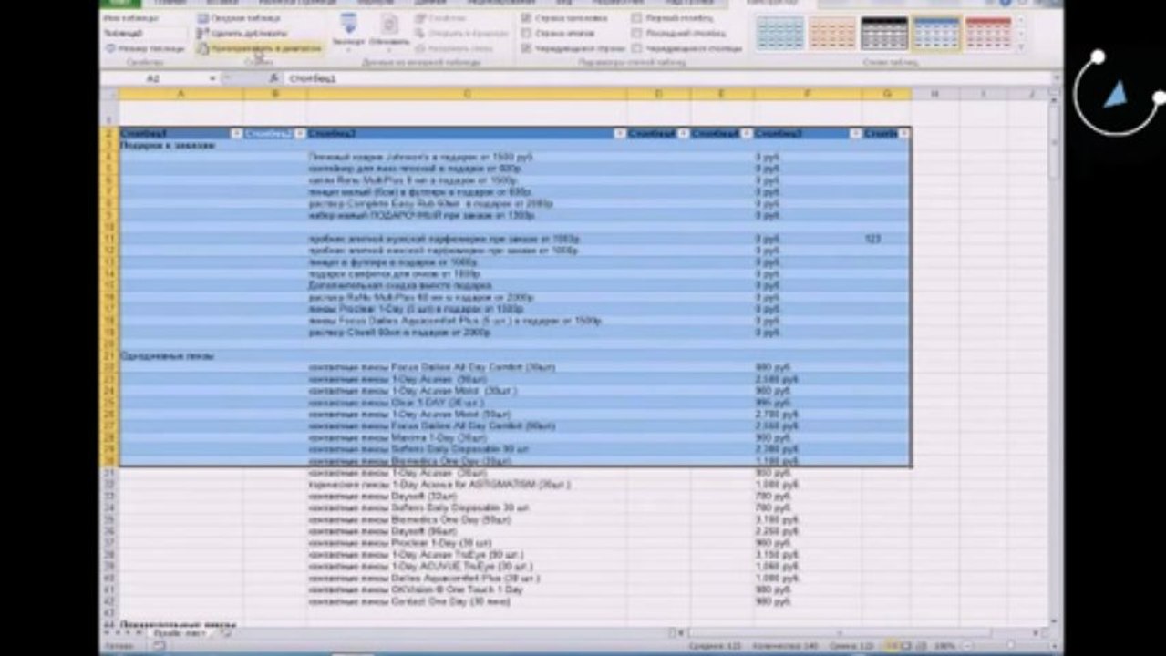1166x656 pixels.
Task: Switch to Normal view in status bar
Action: (892, 645)
